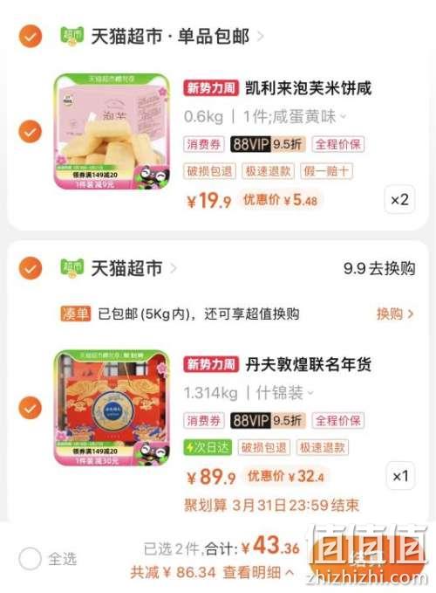This screenshot has height=593, width=436.
Task: Open the 天猫超市·单品包邮 store page chevron
Action: (x=260, y=37)
